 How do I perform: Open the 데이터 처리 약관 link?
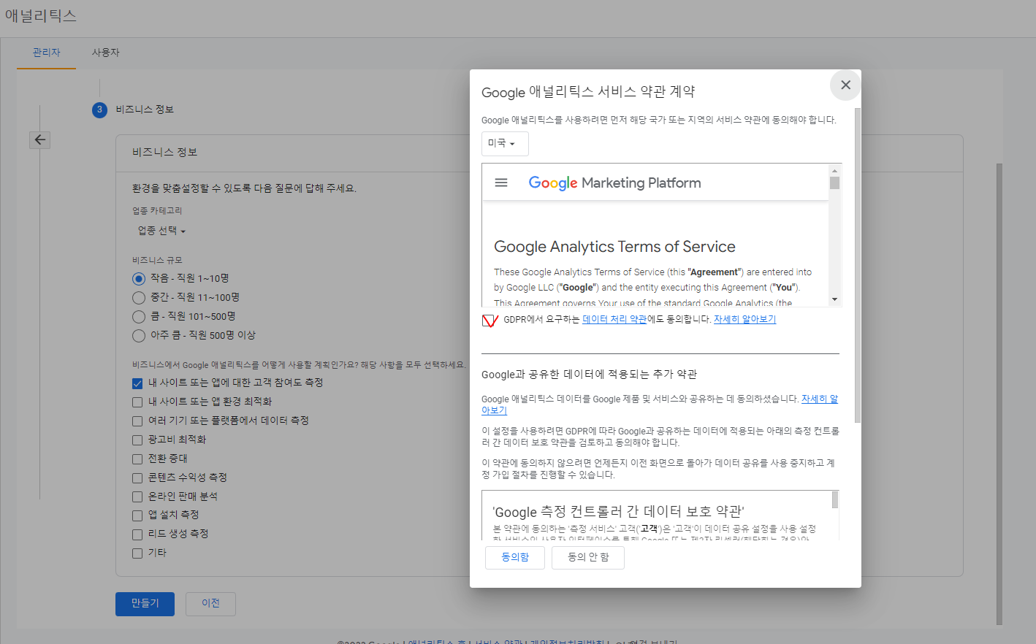pos(614,320)
